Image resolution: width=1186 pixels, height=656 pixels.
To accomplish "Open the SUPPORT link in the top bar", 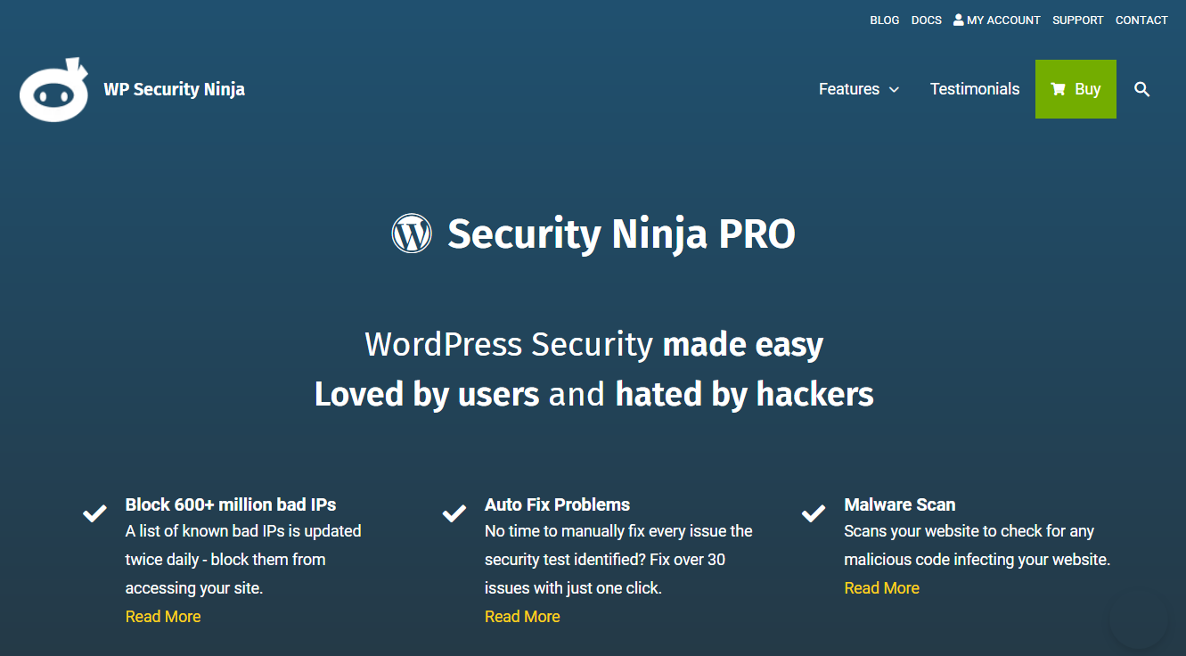I will pos(1078,20).
